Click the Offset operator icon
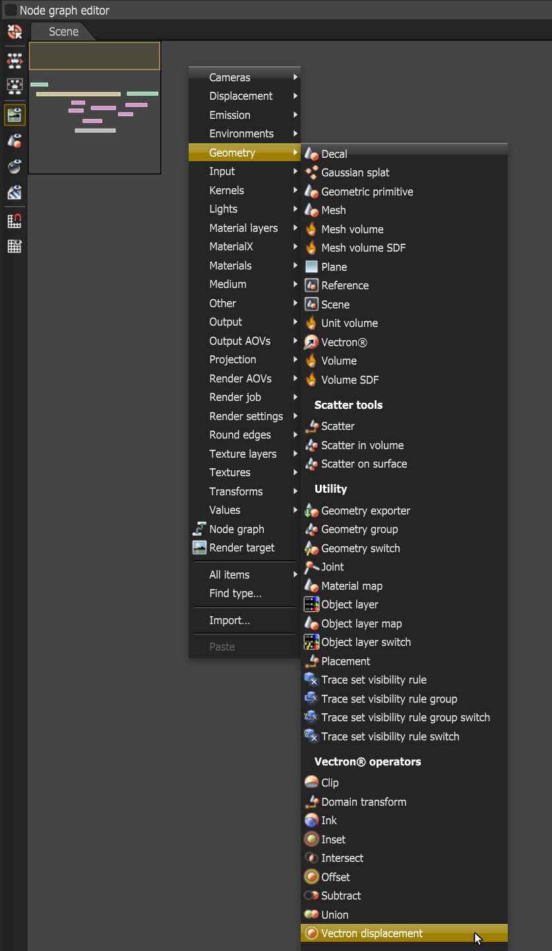 pos(311,877)
